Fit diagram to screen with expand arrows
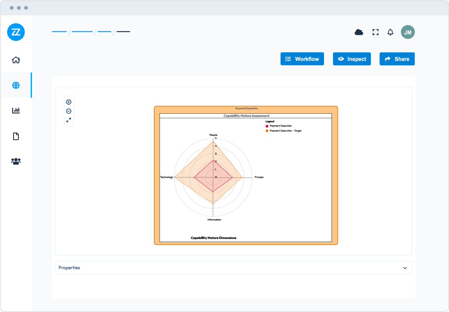Viewport: 449px width, 312px height. [69, 120]
